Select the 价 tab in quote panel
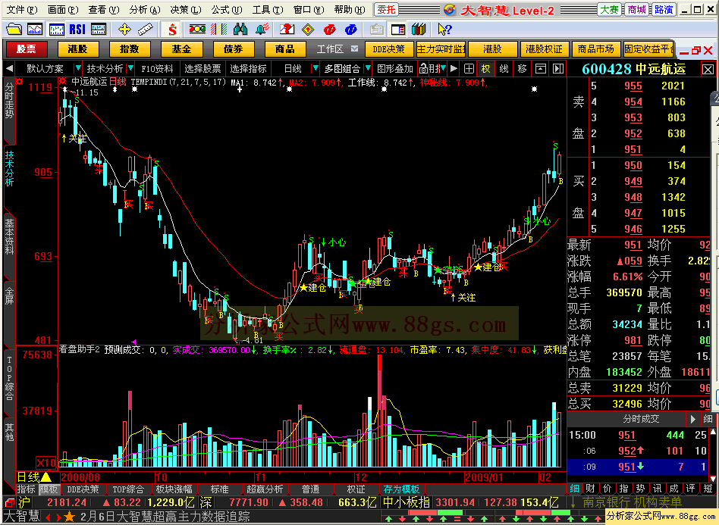The width and height of the screenshot is (719, 525). click(607, 489)
